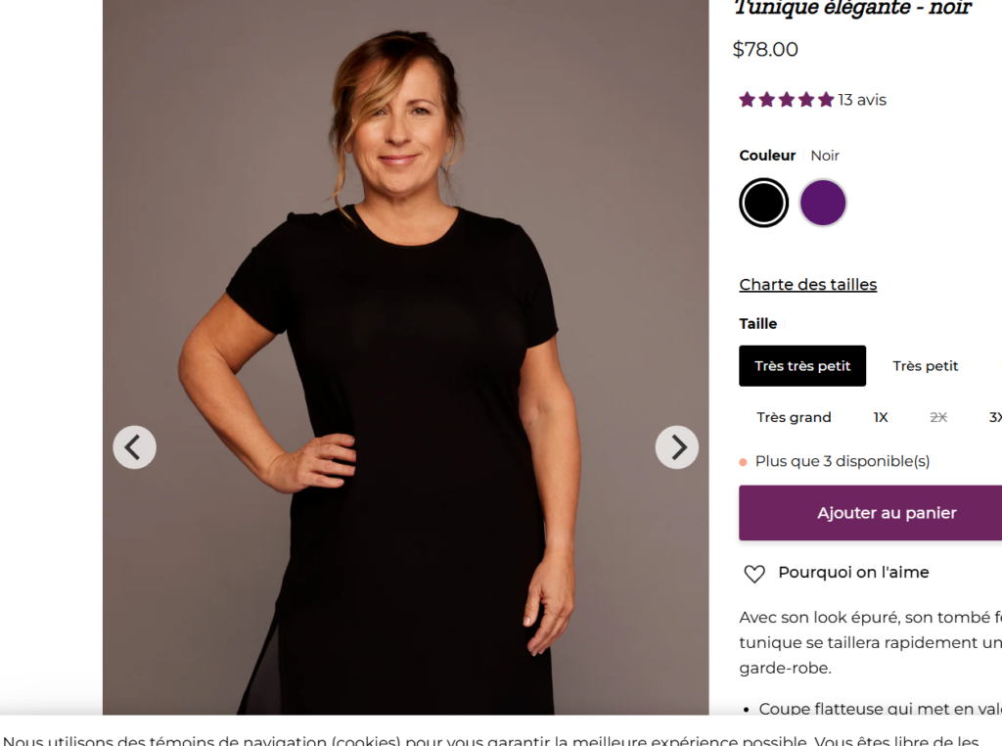Show the previous product image arrow
This screenshot has height=746, width=1002.
click(134, 447)
